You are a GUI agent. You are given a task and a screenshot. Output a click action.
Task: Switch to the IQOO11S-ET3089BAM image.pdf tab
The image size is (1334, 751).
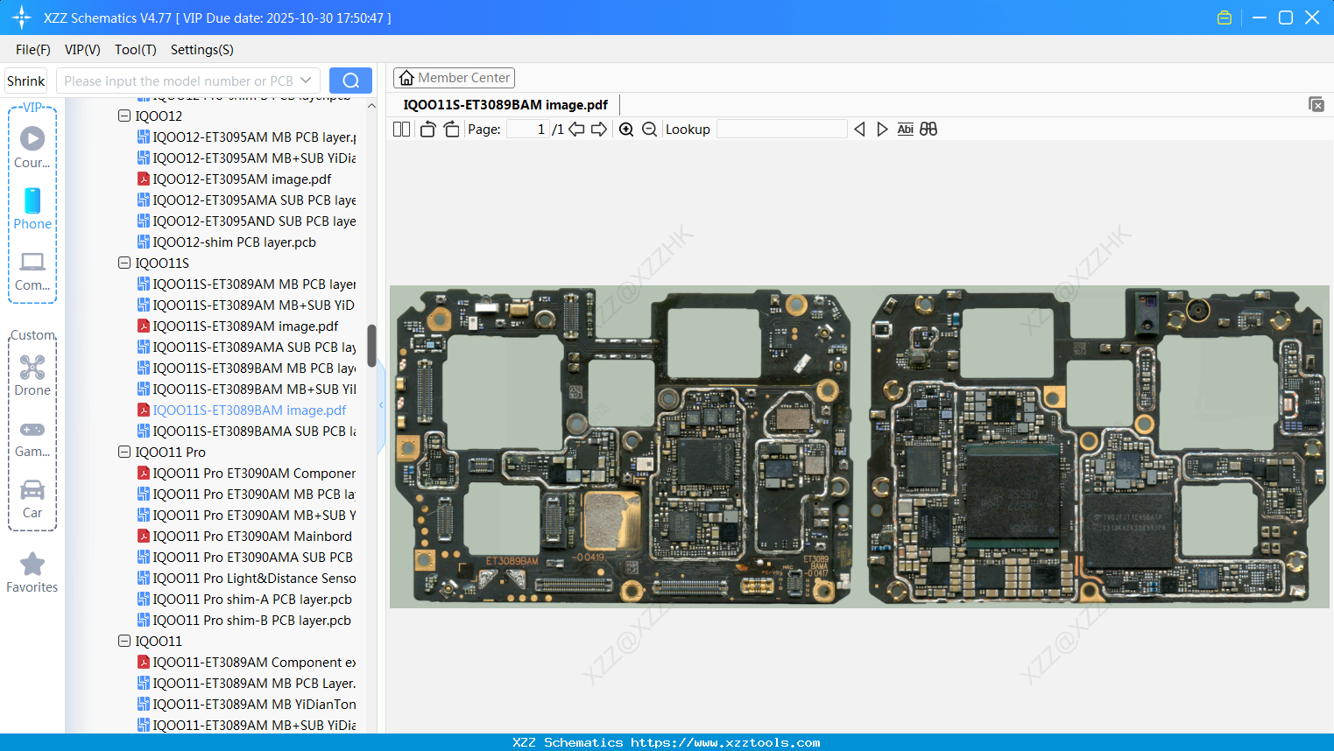point(505,104)
